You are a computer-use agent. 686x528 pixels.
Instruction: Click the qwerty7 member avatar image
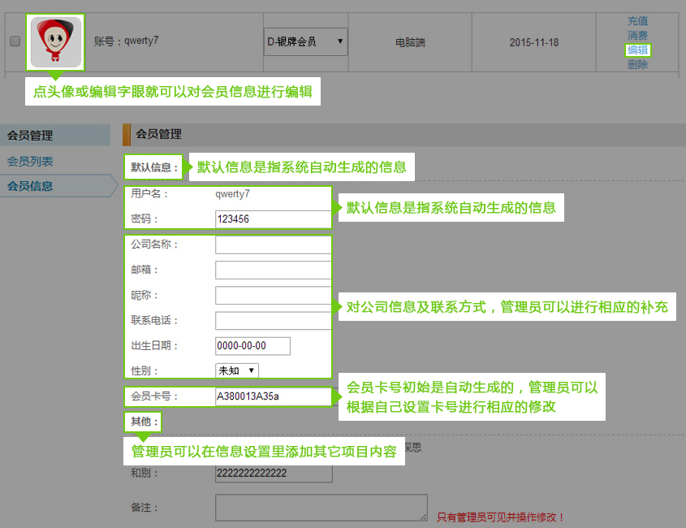(x=55, y=42)
